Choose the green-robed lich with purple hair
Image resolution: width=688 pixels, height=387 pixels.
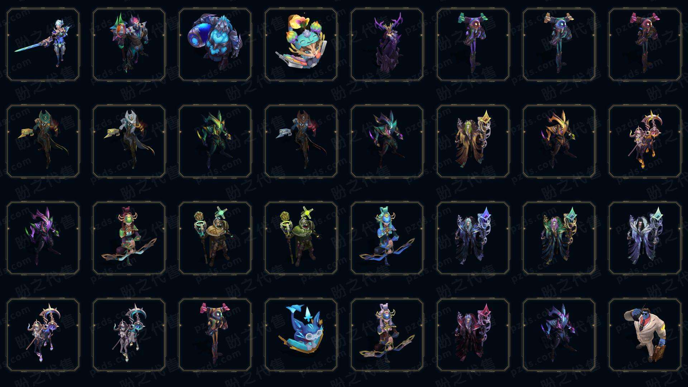pos(559,238)
